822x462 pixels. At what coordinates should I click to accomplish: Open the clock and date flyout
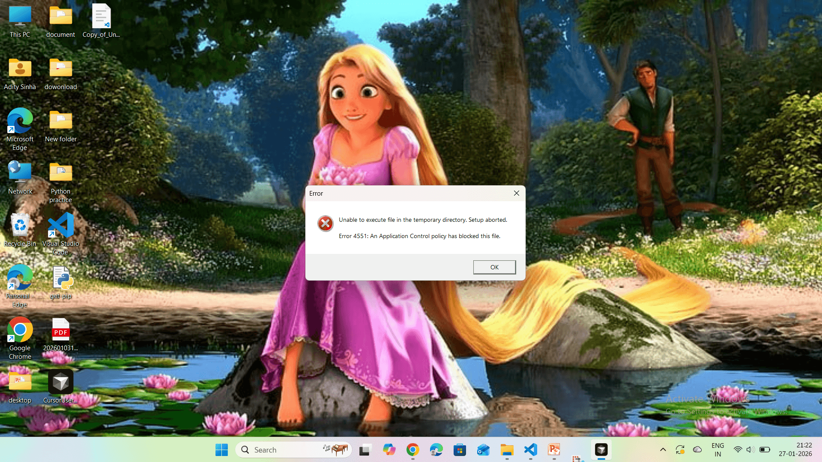[x=795, y=450]
